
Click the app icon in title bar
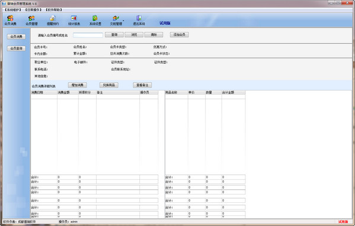click(4, 4)
